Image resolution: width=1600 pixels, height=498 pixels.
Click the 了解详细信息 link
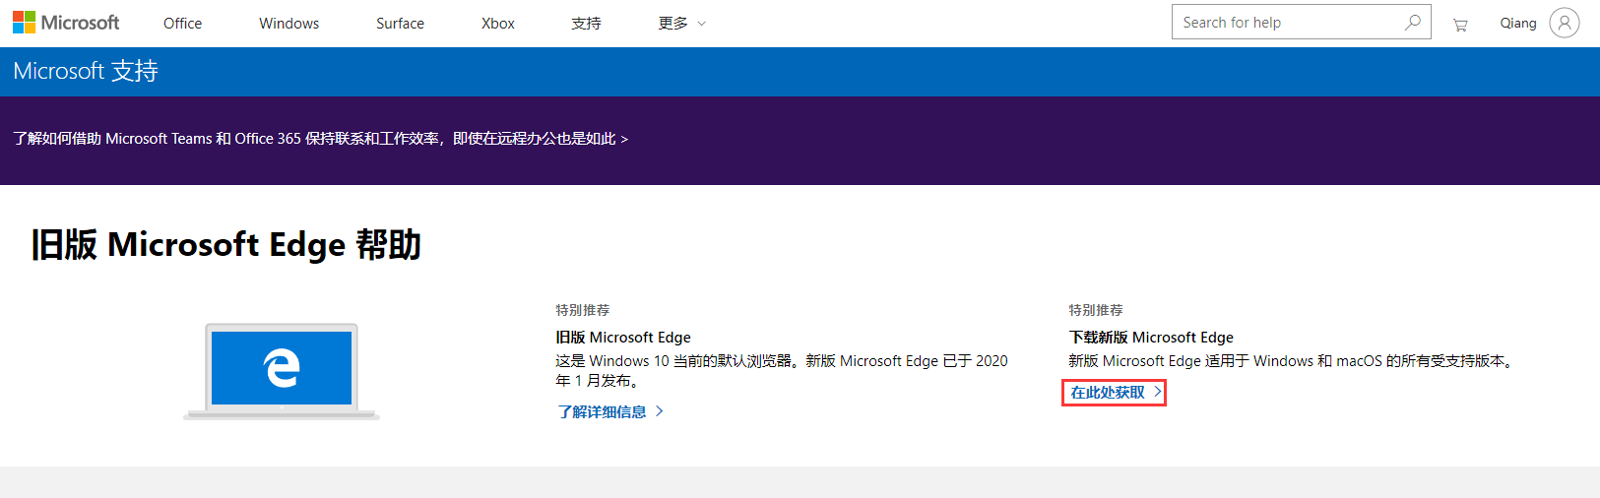pos(602,411)
